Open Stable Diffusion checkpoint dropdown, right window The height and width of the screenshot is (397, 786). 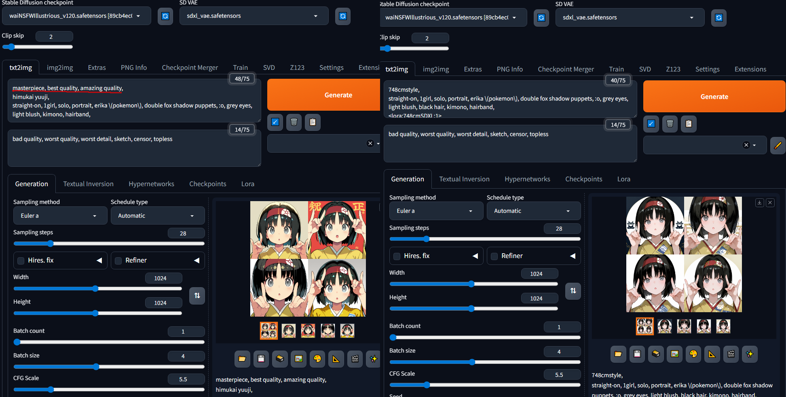tap(453, 18)
